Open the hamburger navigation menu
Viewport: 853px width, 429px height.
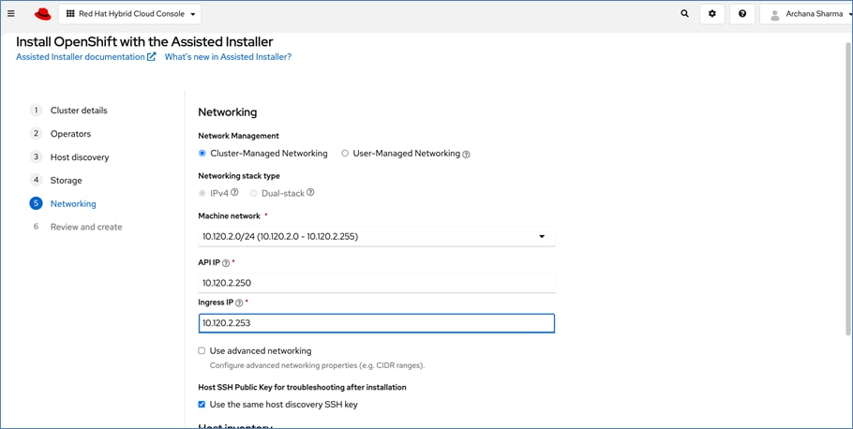[x=11, y=14]
